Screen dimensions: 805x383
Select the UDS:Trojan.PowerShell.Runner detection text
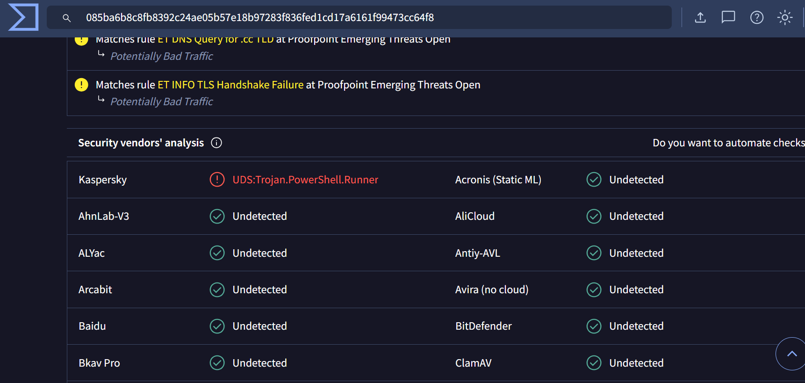click(x=305, y=180)
